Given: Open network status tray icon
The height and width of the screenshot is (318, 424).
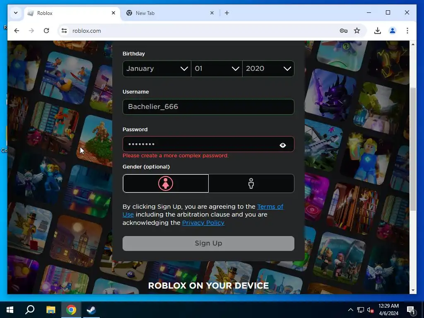Looking at the screenshot, I should (361, 310).
